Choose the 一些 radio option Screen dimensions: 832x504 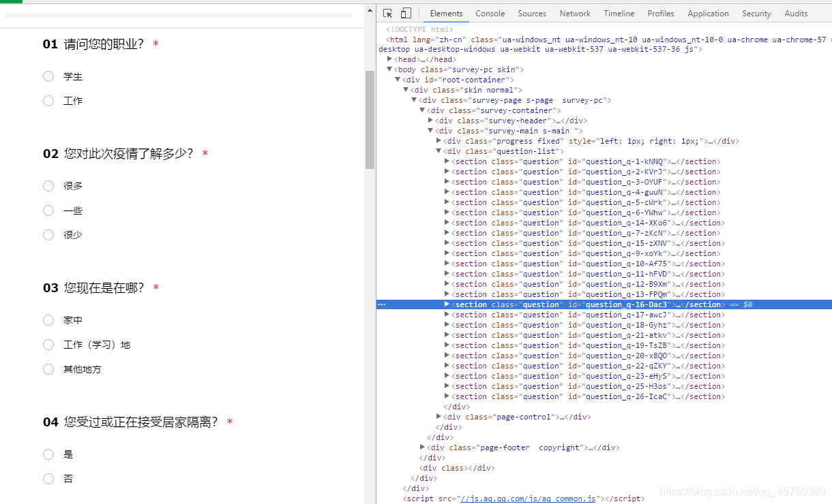tap(48, 210)
